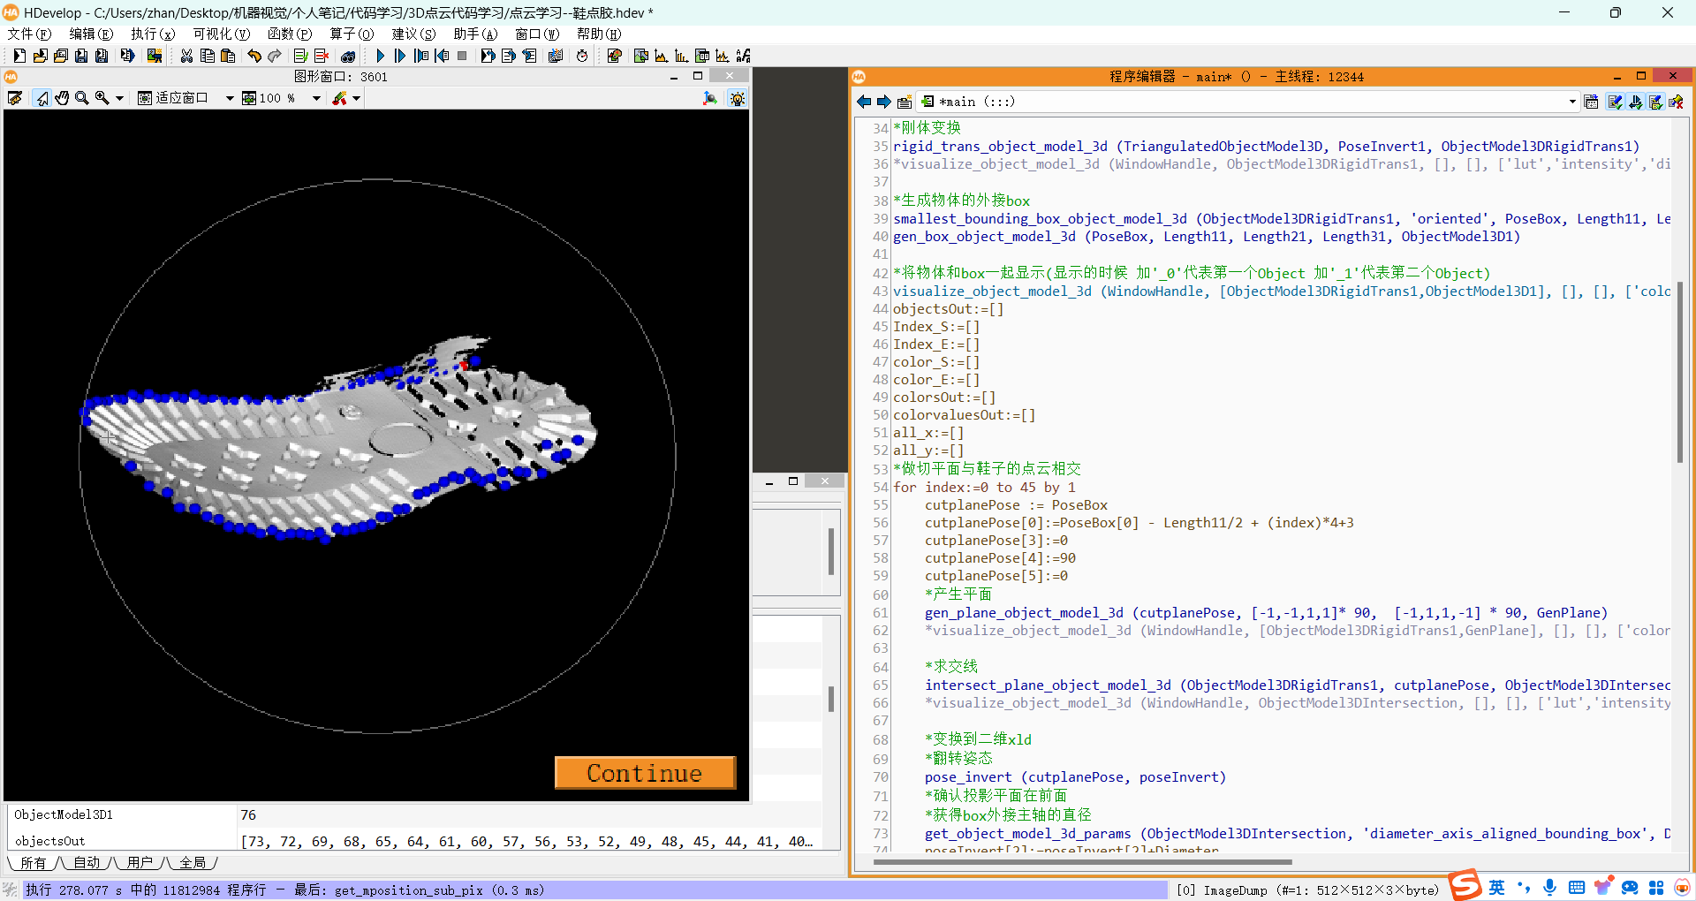The width and height of the screenshot is (1696, 901).
Task: Toggle the 3D axes icon in graphics window
Action: tap(709, 98)
